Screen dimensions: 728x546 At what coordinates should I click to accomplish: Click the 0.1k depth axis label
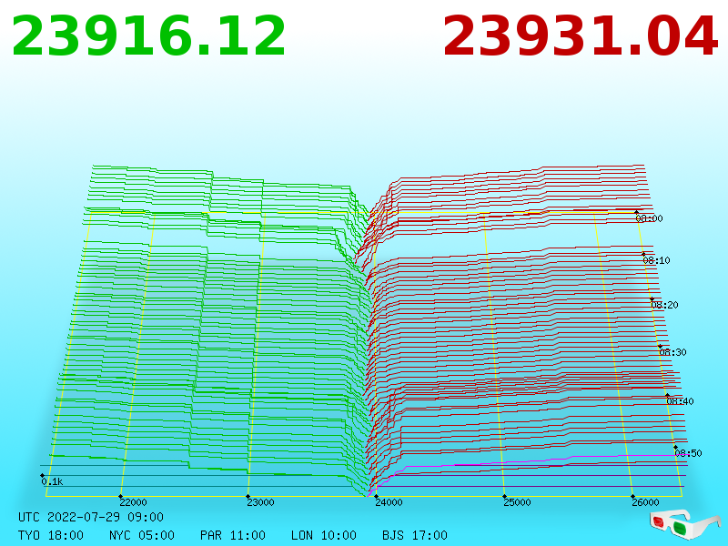point(52,481)
